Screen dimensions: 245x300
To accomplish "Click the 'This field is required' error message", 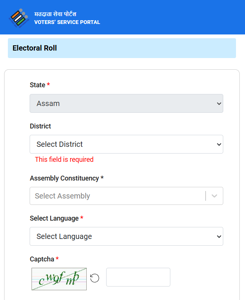I will pyautogui.click(x=64, y=160).
